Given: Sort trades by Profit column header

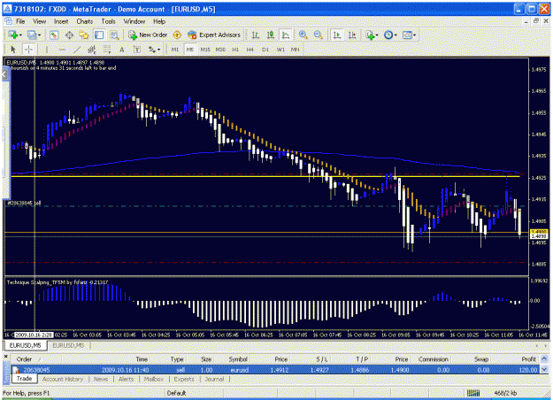Looking at the screenshot, I should 528,359.
